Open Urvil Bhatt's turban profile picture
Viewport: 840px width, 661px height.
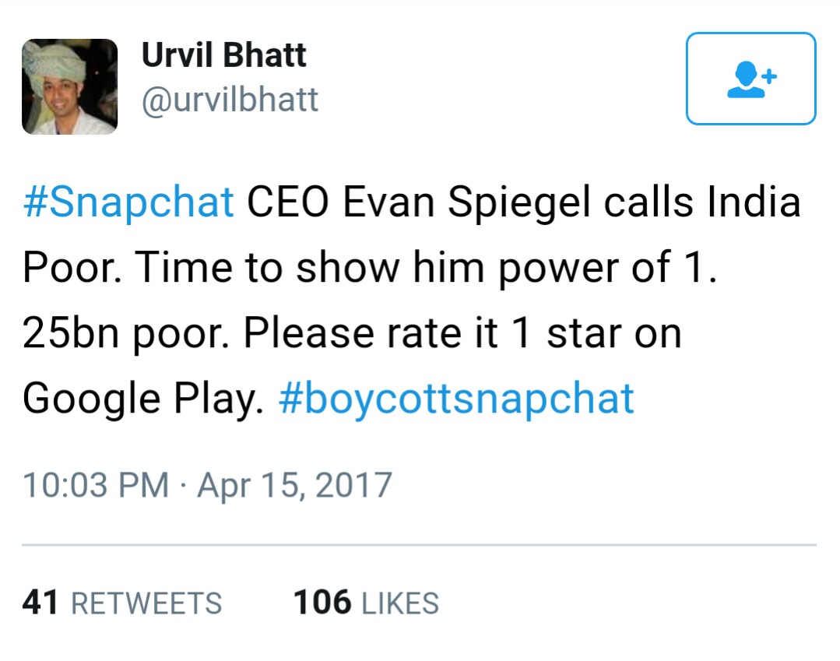pos(69,86)
